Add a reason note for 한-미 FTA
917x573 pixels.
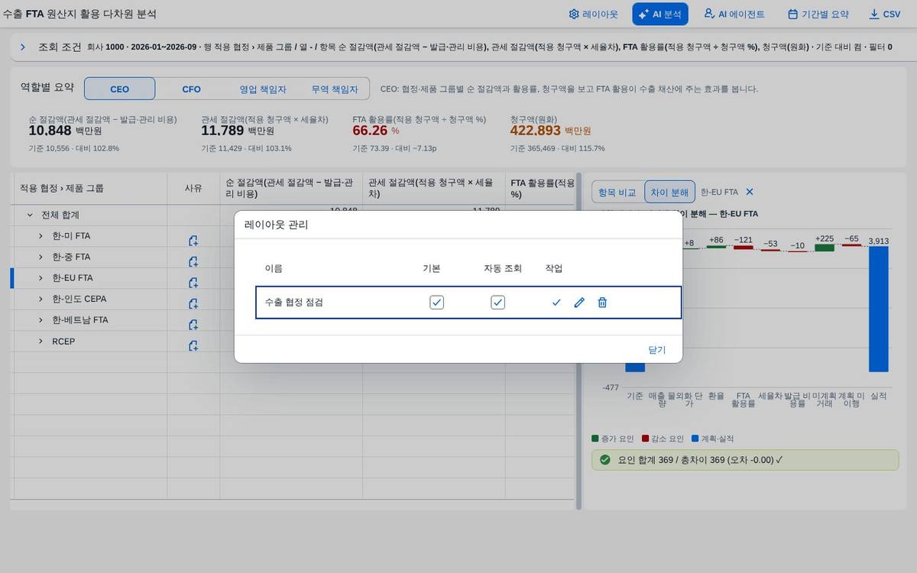coord(193,241)
